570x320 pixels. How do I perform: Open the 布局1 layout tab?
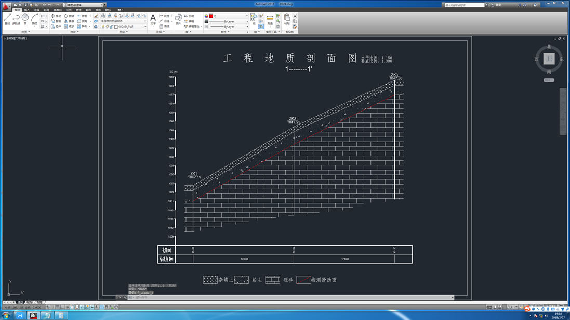click(30, 302)
